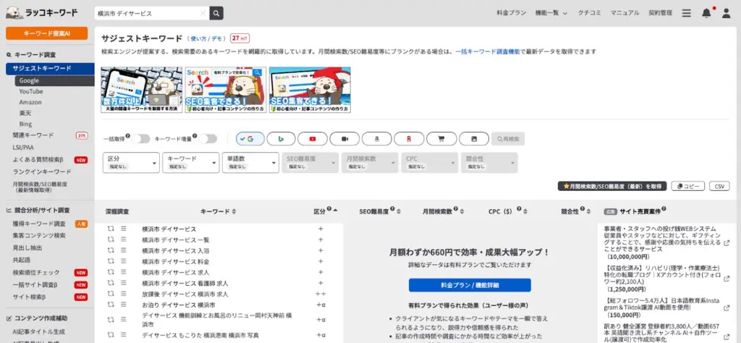The height and width of the screenshot is (343, 741).
Task: Click the search keyword input field
Action: point(152,13)
